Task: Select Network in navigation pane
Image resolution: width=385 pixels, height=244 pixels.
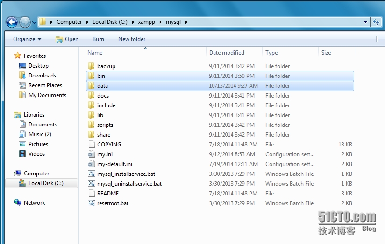Action: pyautogui.click(x=30, y=203)
